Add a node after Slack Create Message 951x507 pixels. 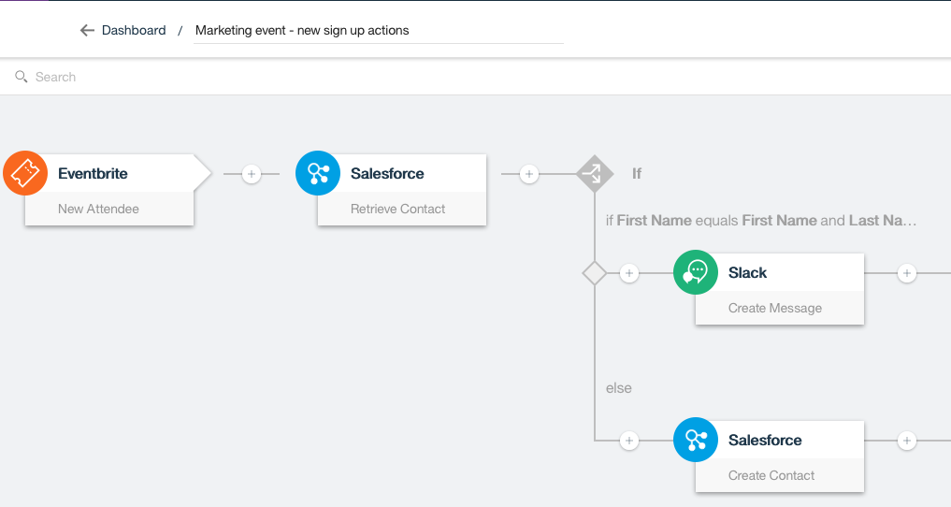pos(906,273)
